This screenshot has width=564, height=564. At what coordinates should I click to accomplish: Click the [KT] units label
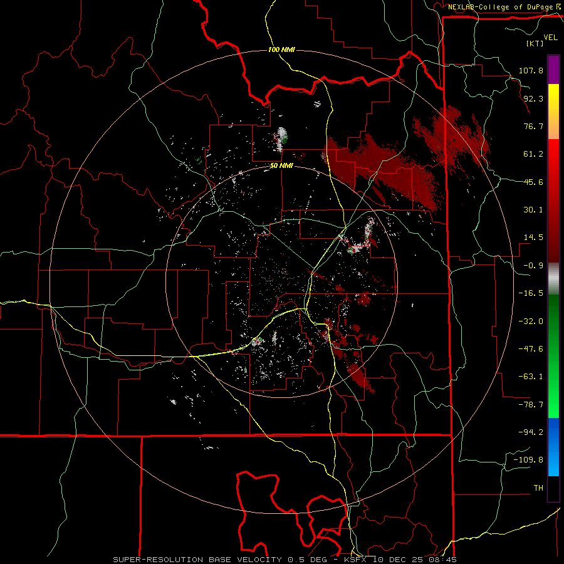[x=535, y=43]
